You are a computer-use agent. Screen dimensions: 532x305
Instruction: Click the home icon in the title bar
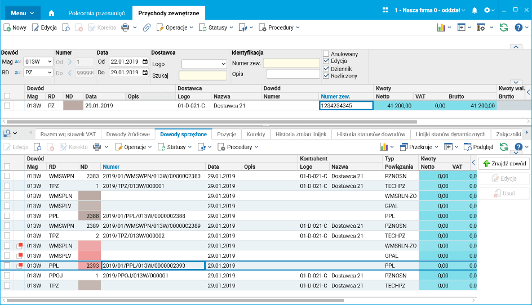pos(52,12)
